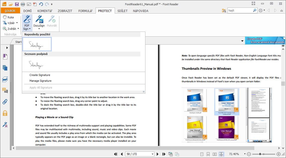Switch to single page view mode
Image resolution: width=286 pixels, height=158 pixels.
pos(202,154)
